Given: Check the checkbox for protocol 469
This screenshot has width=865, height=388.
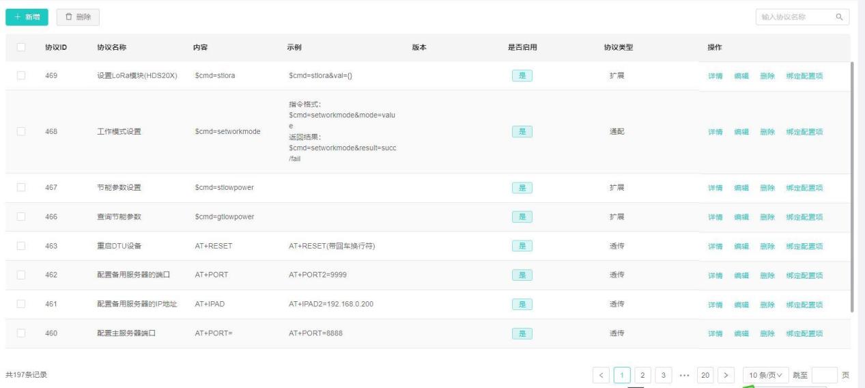Looking at the screenshot, I should pyautogui.click(x=21, y=76).
